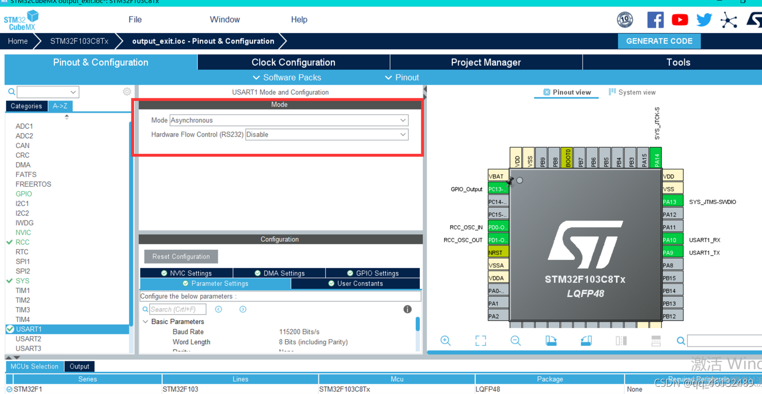The height and width of the screenshot is (394, 762).
Task: Open the DMA Settings tab
Action: tap(280, 273)
